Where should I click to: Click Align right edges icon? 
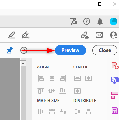(63, 78)
